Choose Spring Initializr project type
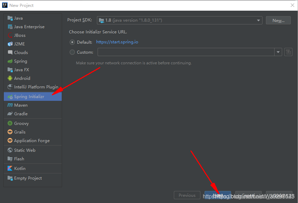The height and width of the screenshot is (203, 298). pyautogui.click(x=33, y=96)
